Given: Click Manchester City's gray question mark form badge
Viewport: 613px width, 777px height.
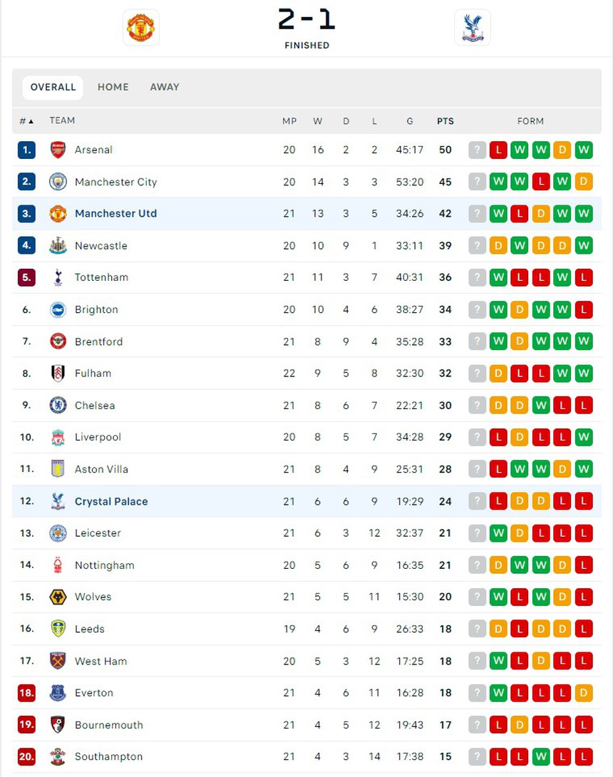Looking at the screenshot, I should (477, 182).
